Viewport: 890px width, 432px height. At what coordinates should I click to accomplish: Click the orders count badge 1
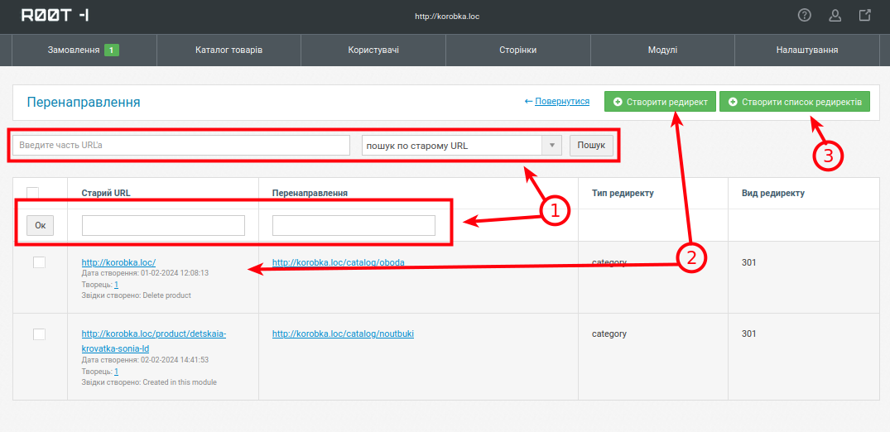coord(111,50)
